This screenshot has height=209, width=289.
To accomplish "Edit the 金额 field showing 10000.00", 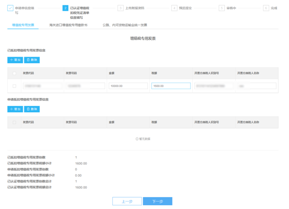I will (x=128, y=86).
